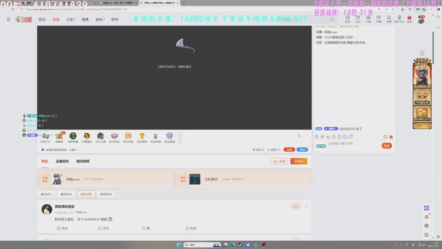Click the Douyu logo

pyautogui.click(x=24, y=19)
